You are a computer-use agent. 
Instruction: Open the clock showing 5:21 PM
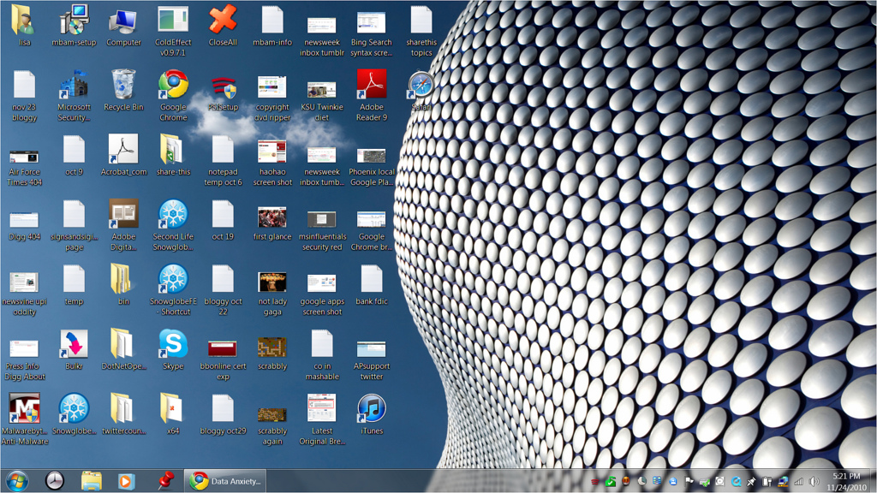(x=846, y=481)
